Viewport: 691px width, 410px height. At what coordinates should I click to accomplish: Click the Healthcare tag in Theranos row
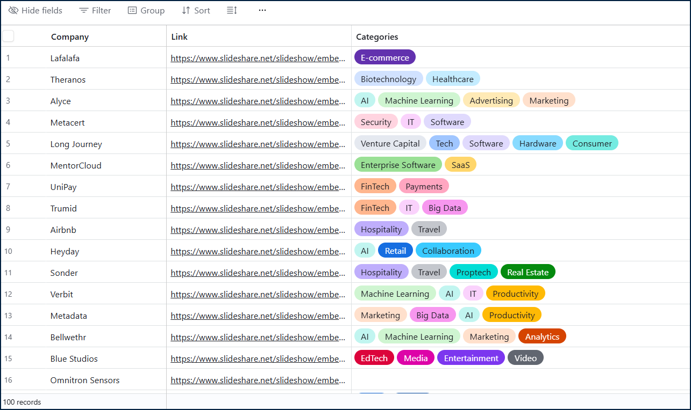tap(453, 79)
